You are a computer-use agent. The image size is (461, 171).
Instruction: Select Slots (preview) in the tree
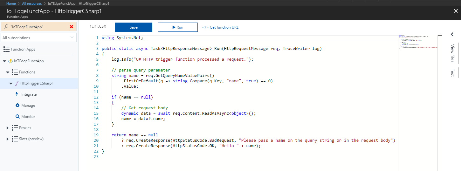(31, 139)
